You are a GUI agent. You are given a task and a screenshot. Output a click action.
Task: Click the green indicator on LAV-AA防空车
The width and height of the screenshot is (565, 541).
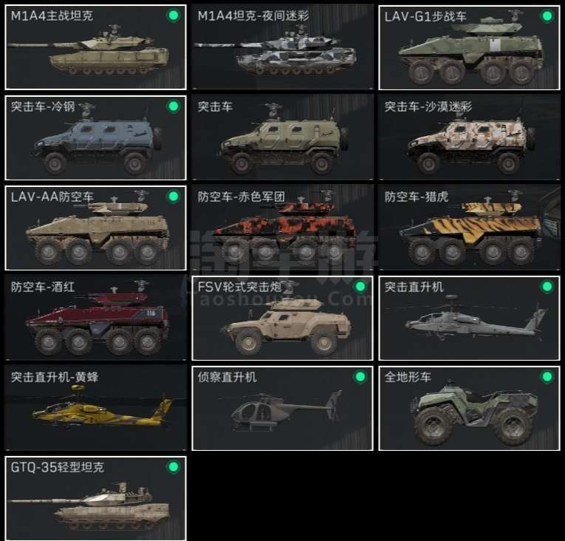point(174,197)
